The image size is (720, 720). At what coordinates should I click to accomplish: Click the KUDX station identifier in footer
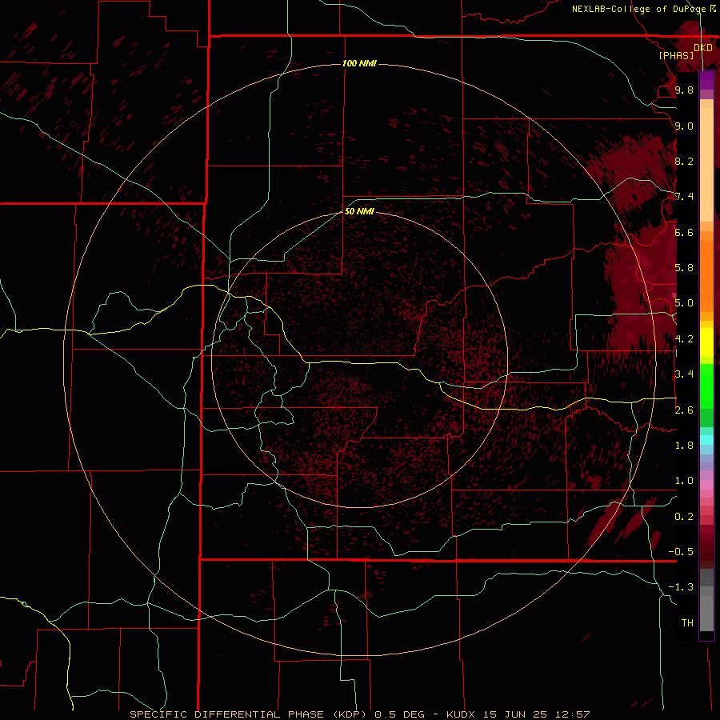point(462,714)
